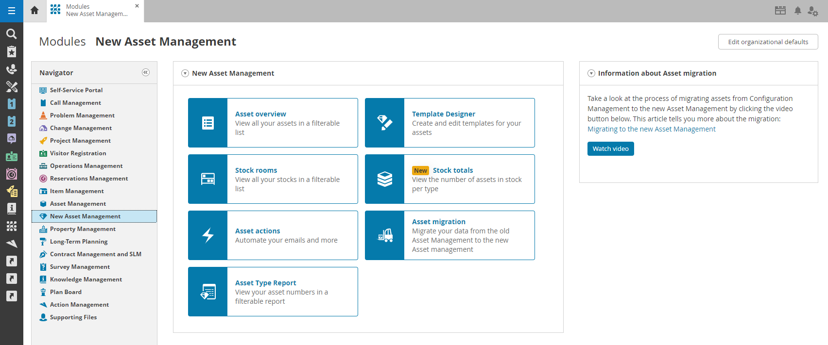Open the crossed tools sidebar icon

[x=12, y=86]
